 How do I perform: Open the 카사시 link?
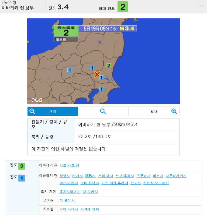77,176
